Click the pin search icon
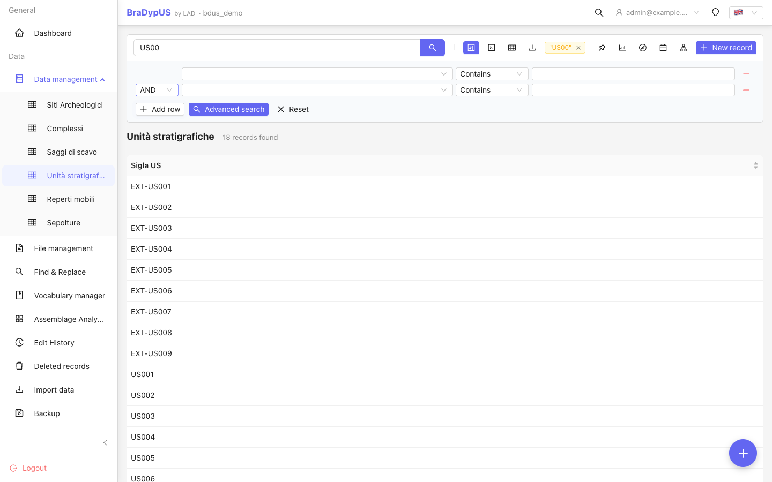 tap(602, 48)
